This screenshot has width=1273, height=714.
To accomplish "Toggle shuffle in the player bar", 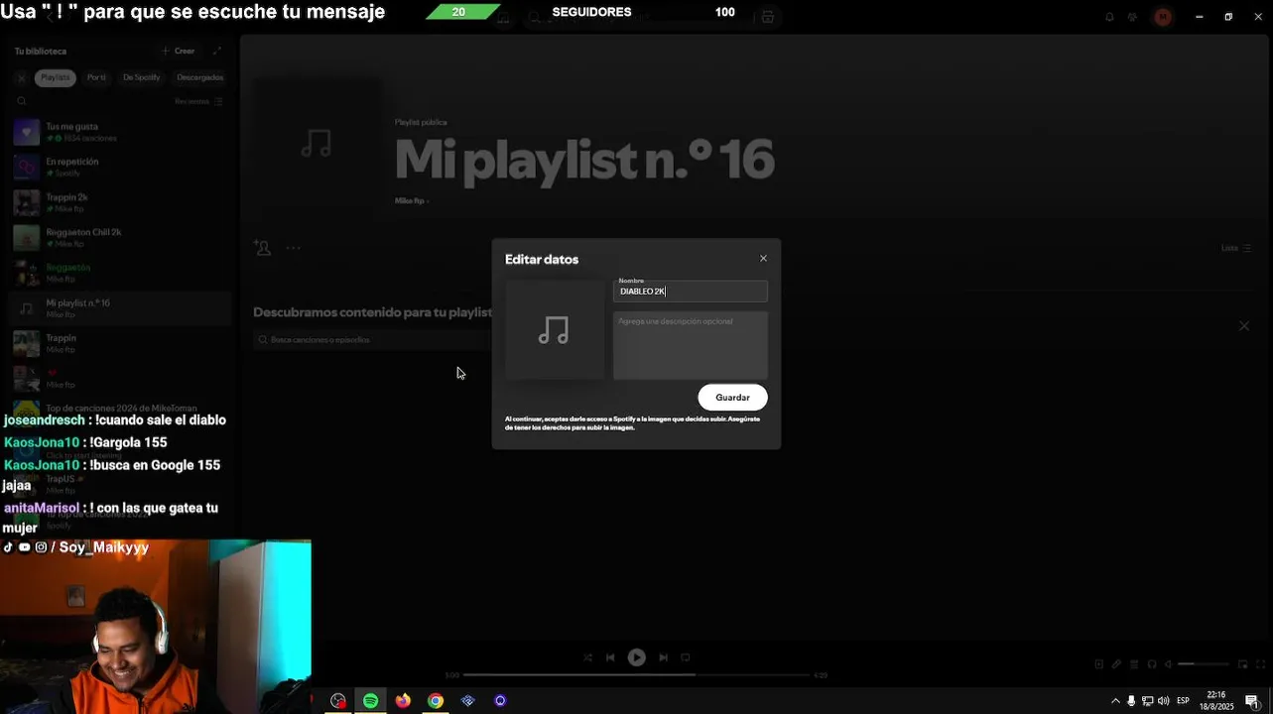I will (587, 657).
